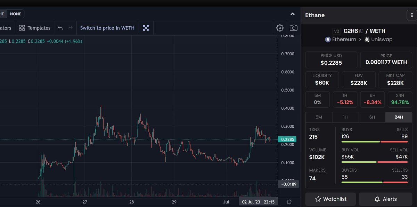Screen dimensions: 417x207
Task: Click the SELL VOL value $47K
Action: [x=401, y=157]
